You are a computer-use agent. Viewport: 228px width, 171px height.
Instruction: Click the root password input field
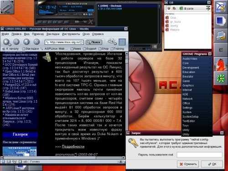point(199,155)
